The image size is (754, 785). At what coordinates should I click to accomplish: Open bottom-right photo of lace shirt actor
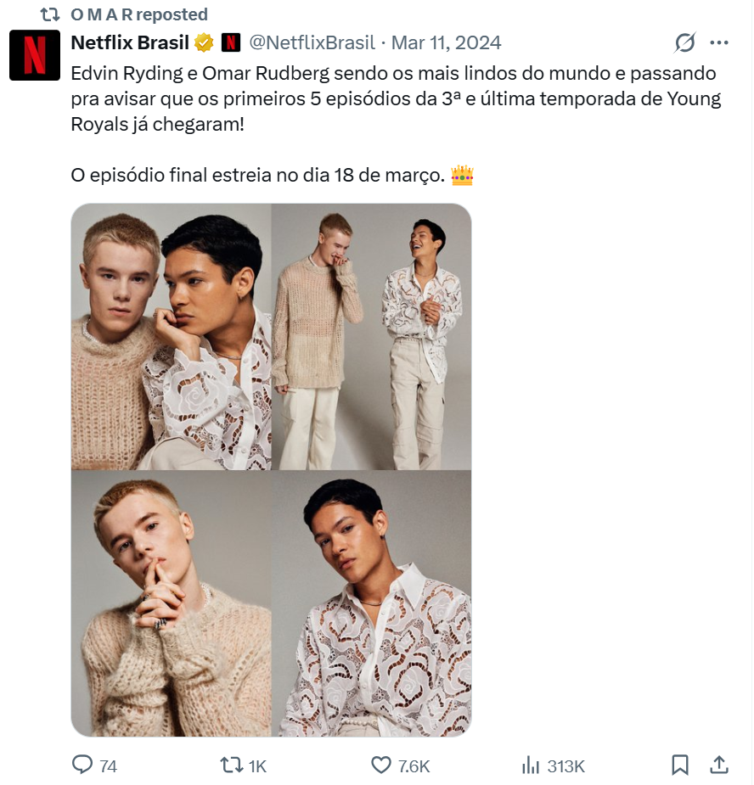tap(371, 603)
